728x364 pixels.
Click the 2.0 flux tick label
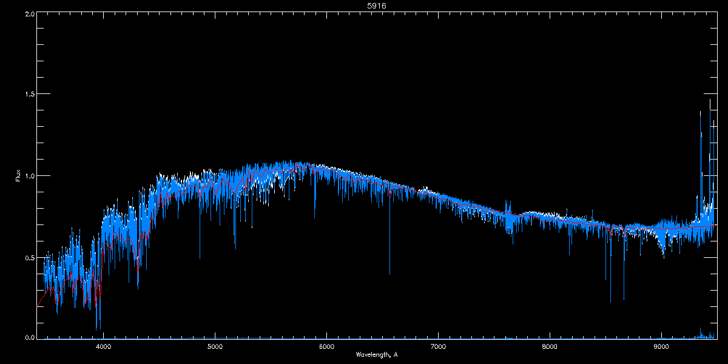coord(29,13)
